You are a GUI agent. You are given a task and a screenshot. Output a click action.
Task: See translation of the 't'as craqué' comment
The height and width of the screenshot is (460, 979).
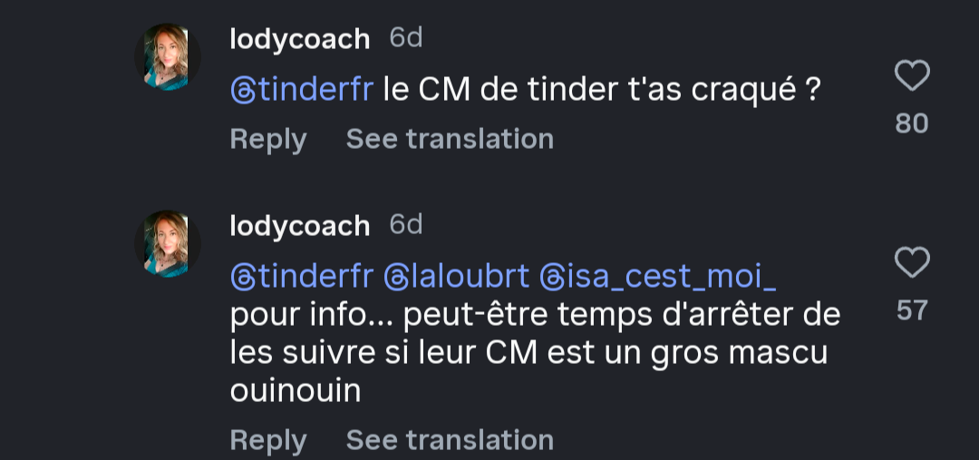(450, 139)
